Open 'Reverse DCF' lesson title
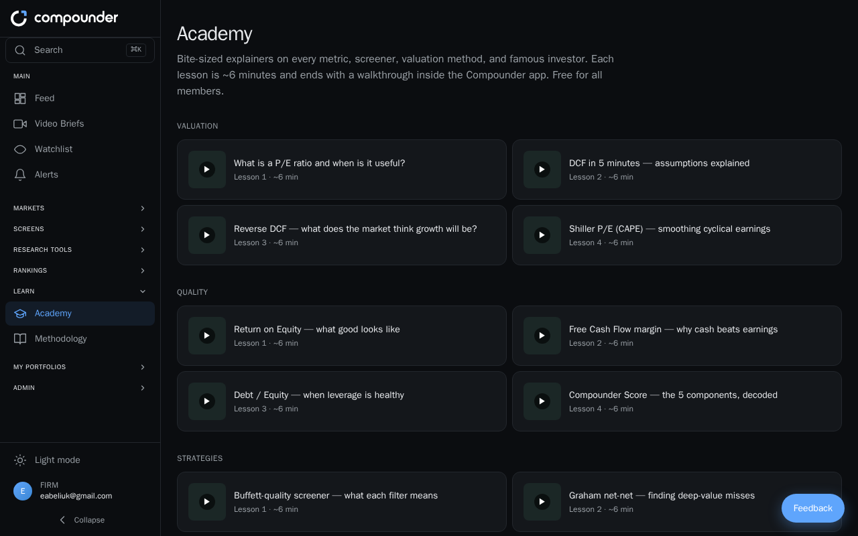This screenshot has height=536, width=858. point(355,229)
